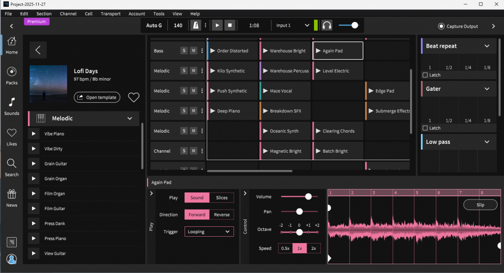Screen dimensions: 504x273
Task: Mute the Bass channel
Action: 193,51
